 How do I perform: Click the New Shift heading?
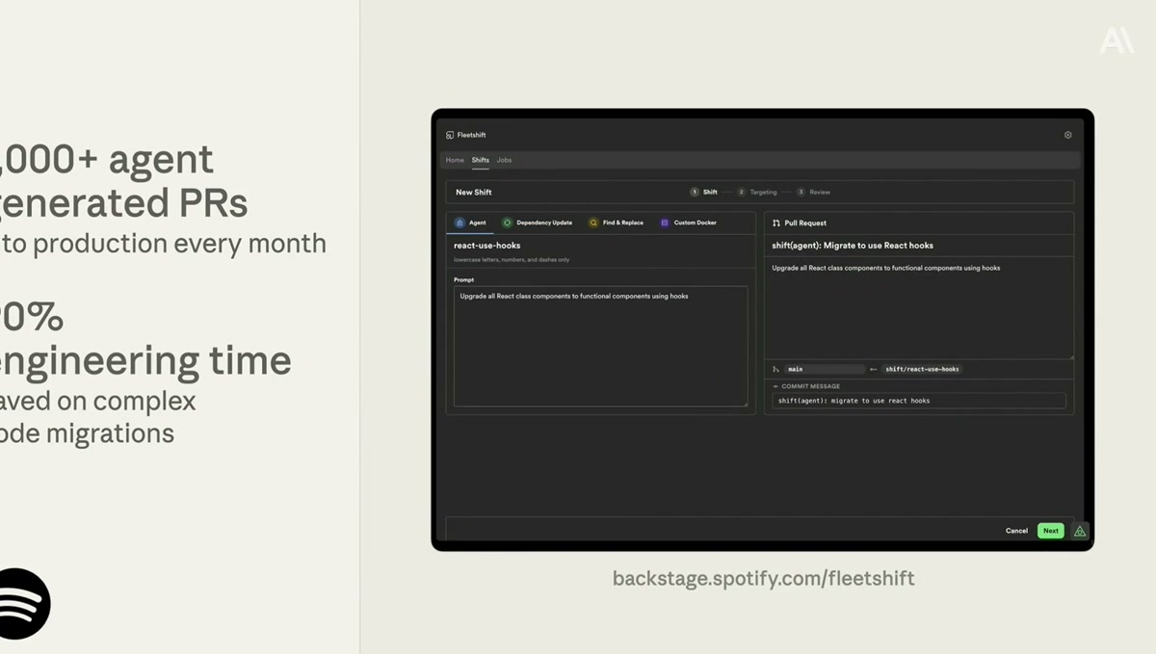[474, 193]
